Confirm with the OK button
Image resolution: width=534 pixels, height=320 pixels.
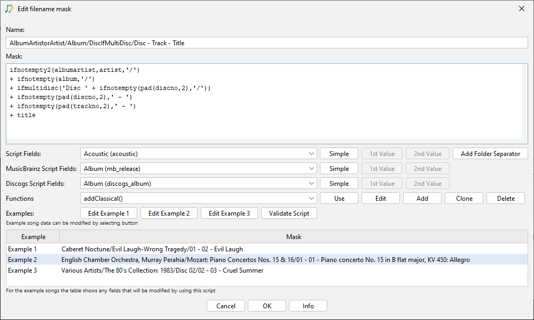pyautogui.click(x=267, y=306)
